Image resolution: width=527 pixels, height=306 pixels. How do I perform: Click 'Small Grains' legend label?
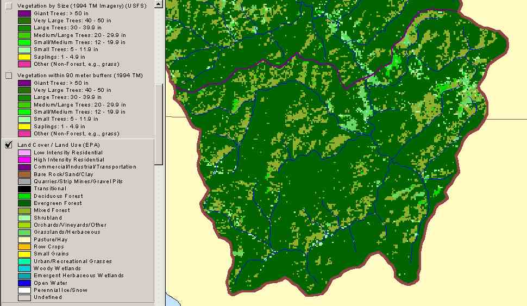(x=51, y=254)
